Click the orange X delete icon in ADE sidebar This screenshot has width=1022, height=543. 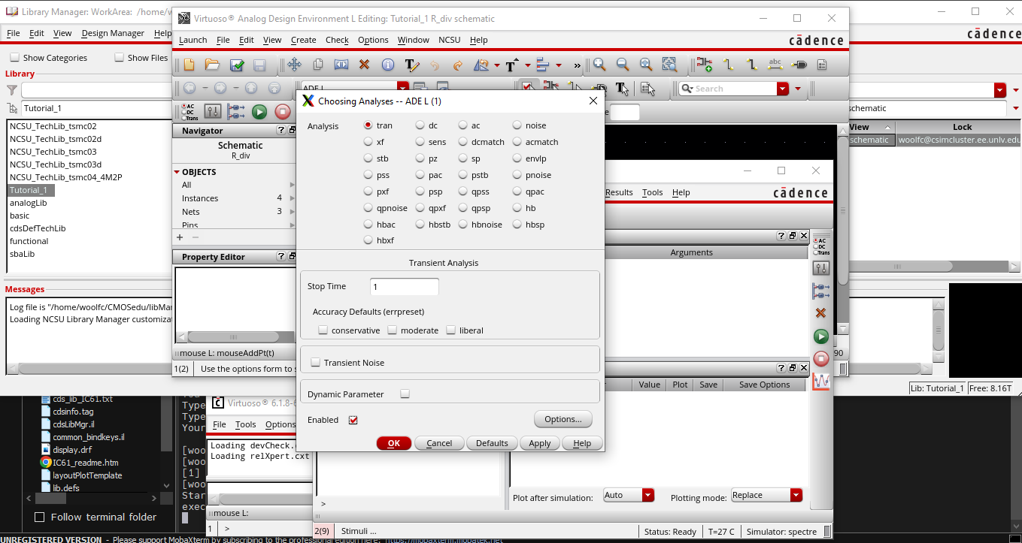(821, 313)
